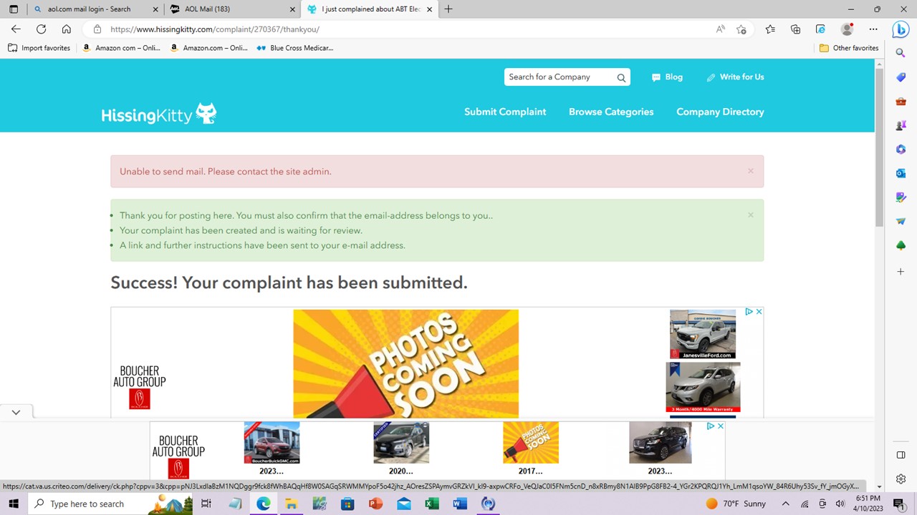
Task: Open the Edge settings three-dot menu
Action: tap(873, 29)
